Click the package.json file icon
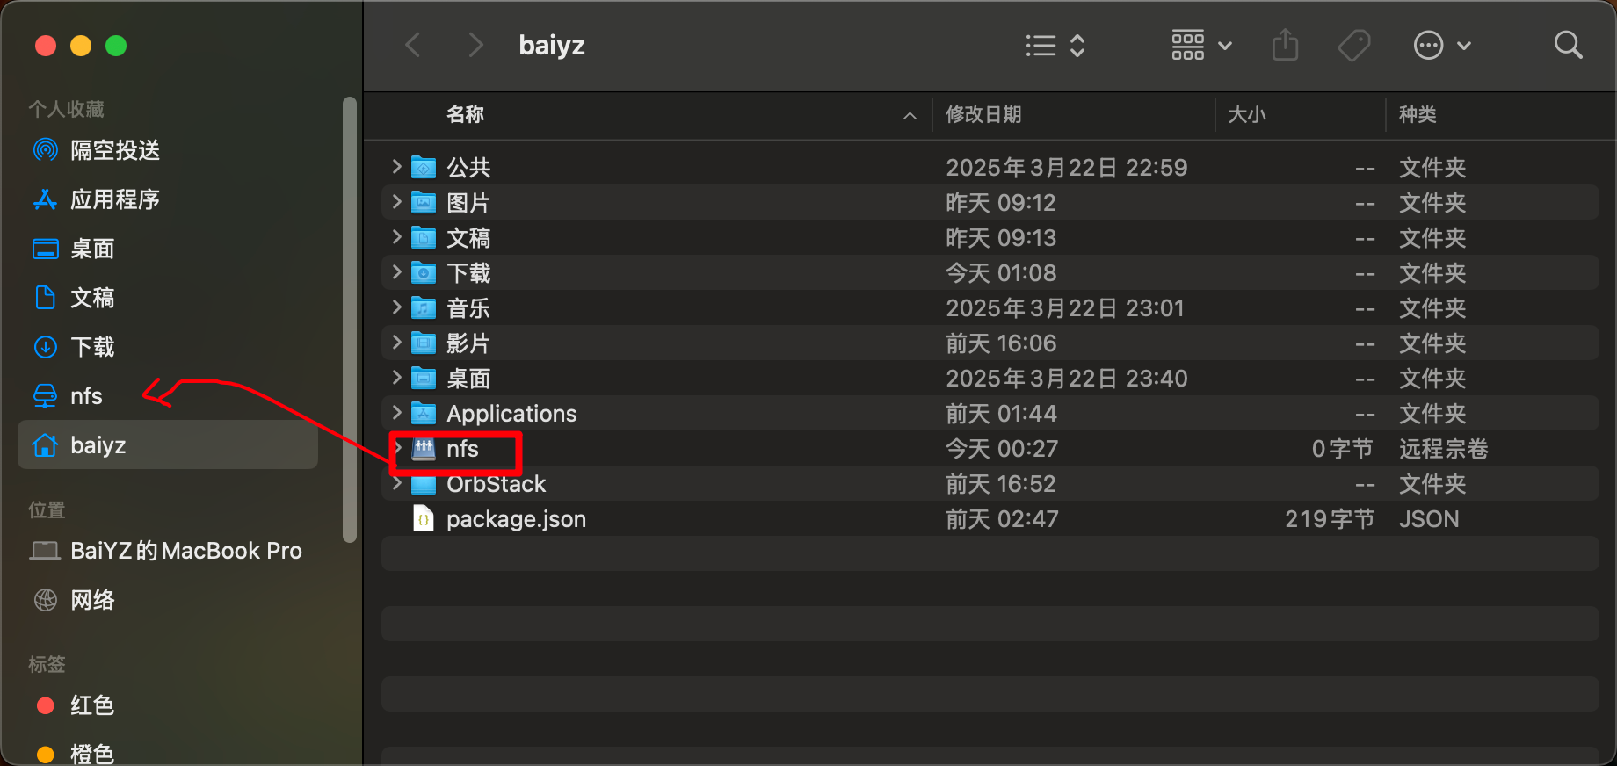Image resolution: width=1617 pixels, height=766 pixels. point(424,519)
